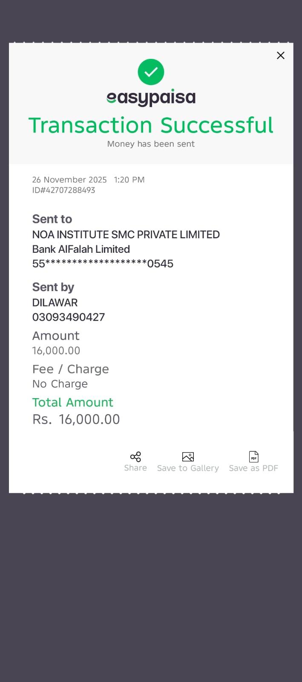Tap the 'Money has been sent' text
The width and height of the screenshot is (302, 682).
point(151,144)
